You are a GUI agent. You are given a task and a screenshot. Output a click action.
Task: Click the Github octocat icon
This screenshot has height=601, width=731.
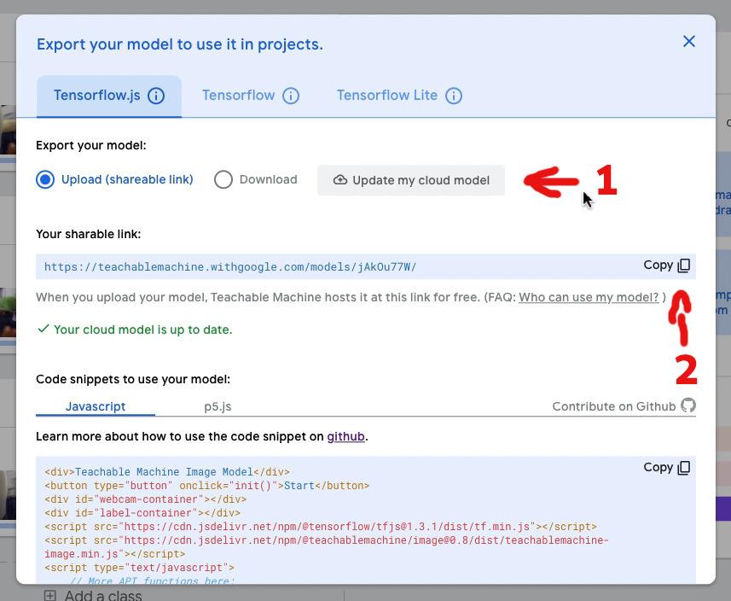(x=688, y=405)
